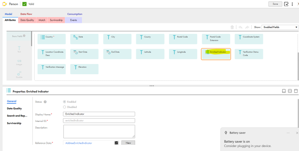Click the delete trash can icon
The height and width of the screenshot is (151, 299).
(x=232, y=27)
